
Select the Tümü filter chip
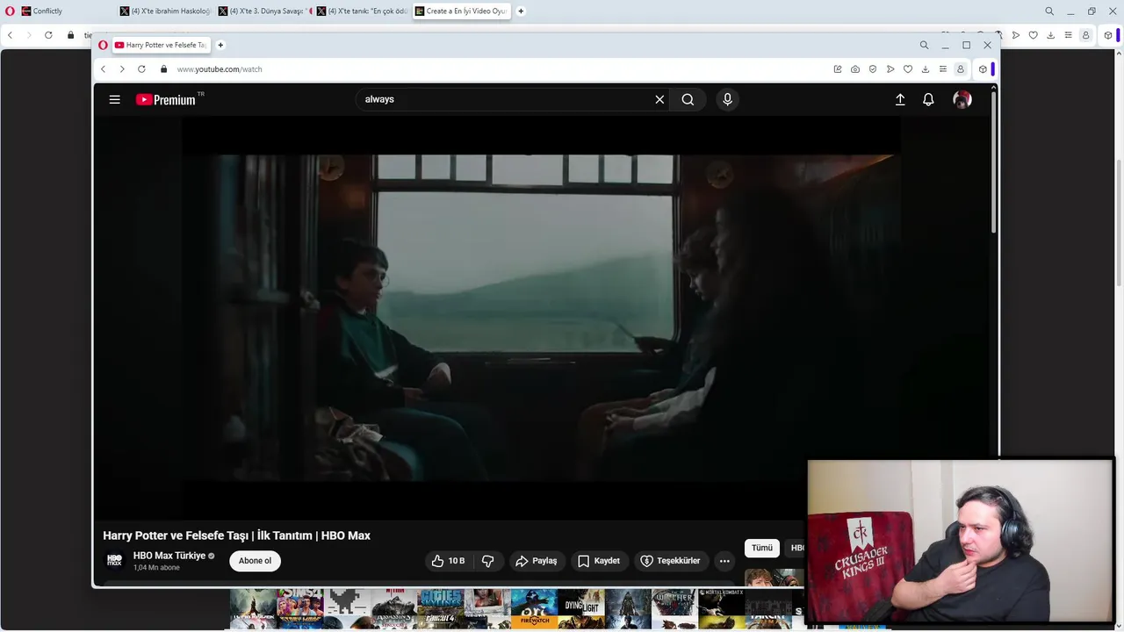tap(761, 548)
